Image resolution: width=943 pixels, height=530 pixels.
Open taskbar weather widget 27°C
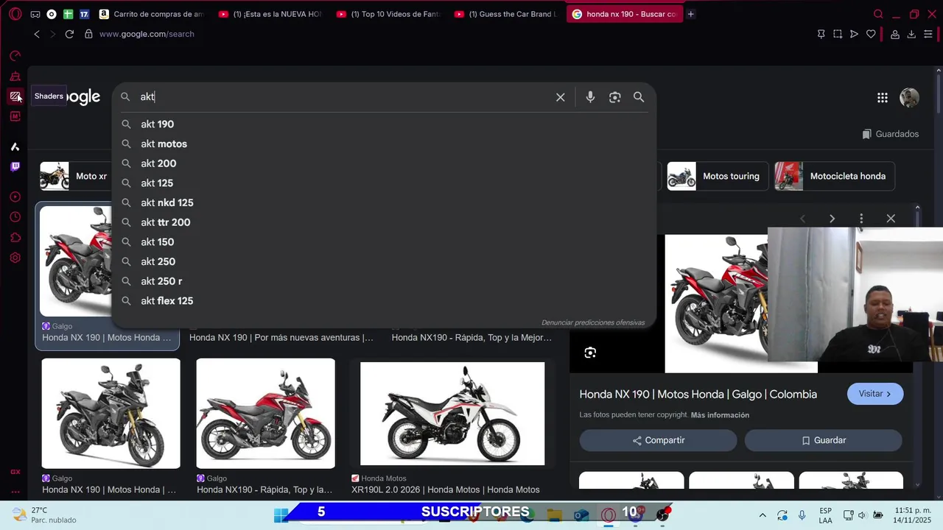[x=44, y=515]
